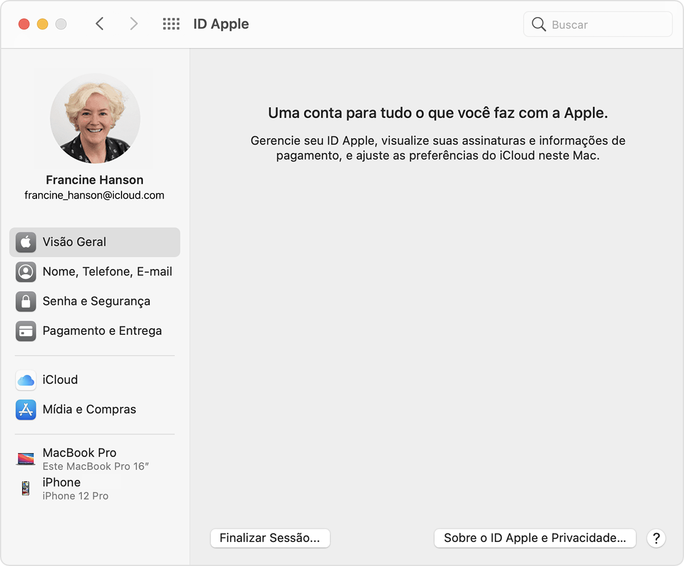Select the Senha e Segurança sidebar item
Screen dimensions: 684x566
(x=96, y=301)
